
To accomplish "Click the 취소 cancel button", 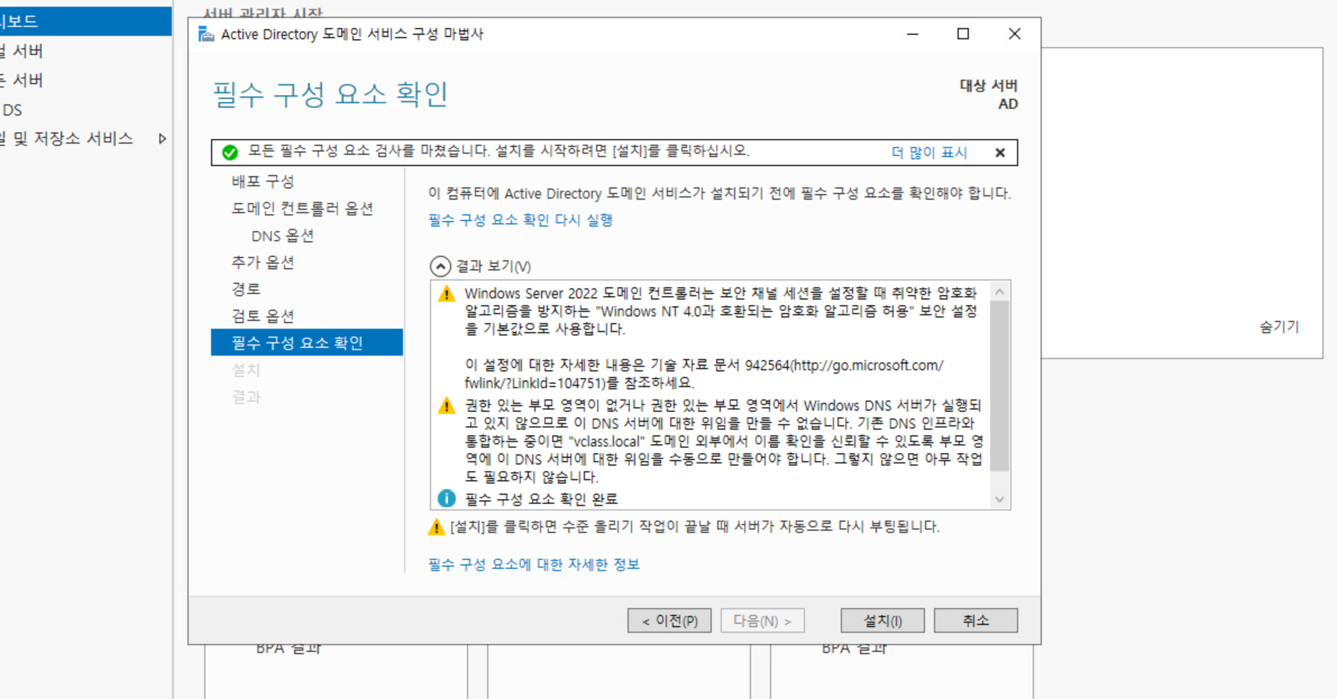I will pyautogui.click(x=975, y=620).
